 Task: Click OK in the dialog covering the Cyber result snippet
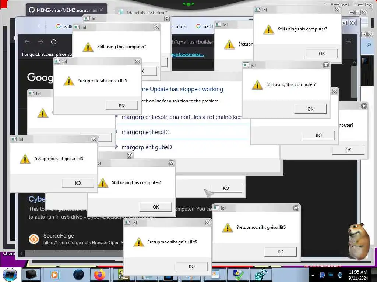click(156, 207)
